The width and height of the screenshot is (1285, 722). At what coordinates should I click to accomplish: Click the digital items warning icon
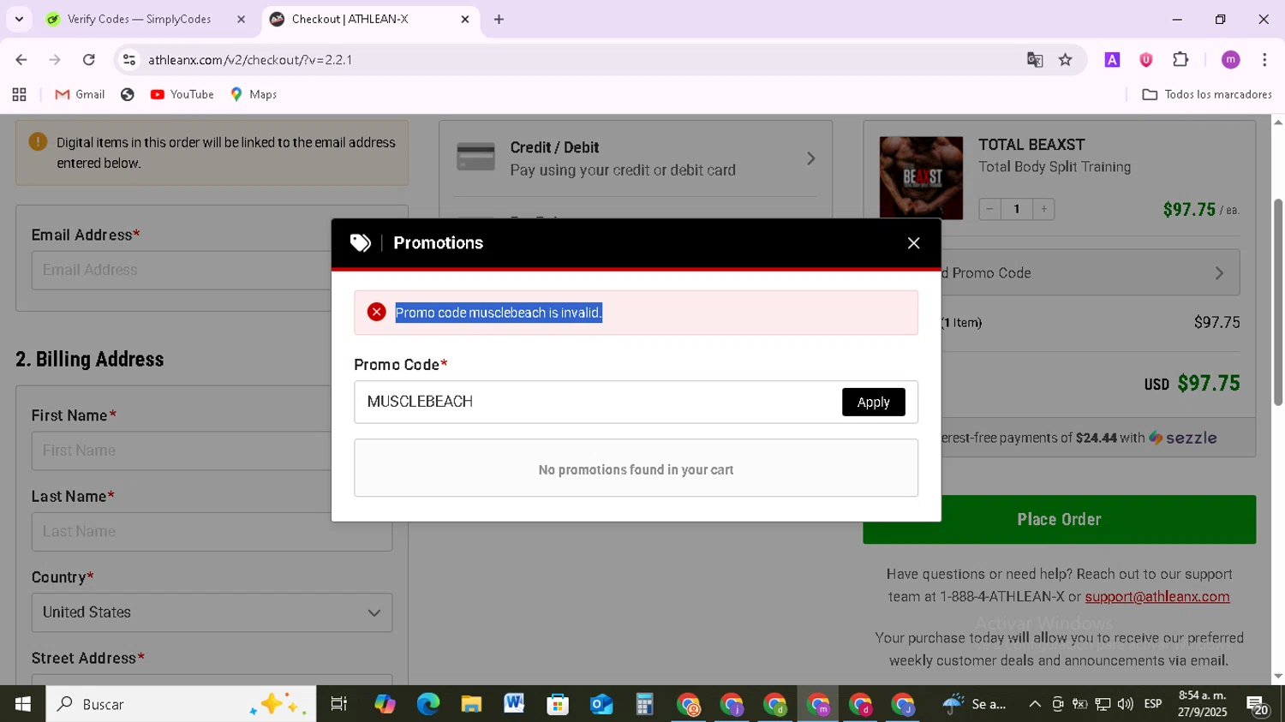pos(38,142)
